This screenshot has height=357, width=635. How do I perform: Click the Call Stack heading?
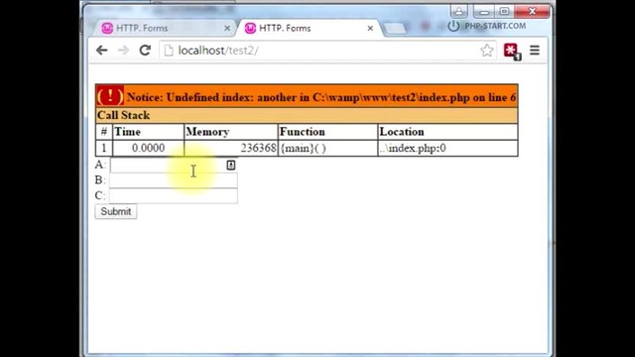[x=123, y=115]
